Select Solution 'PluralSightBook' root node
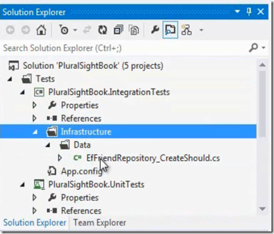Screen dimensions: 274x234 [93, 66]
